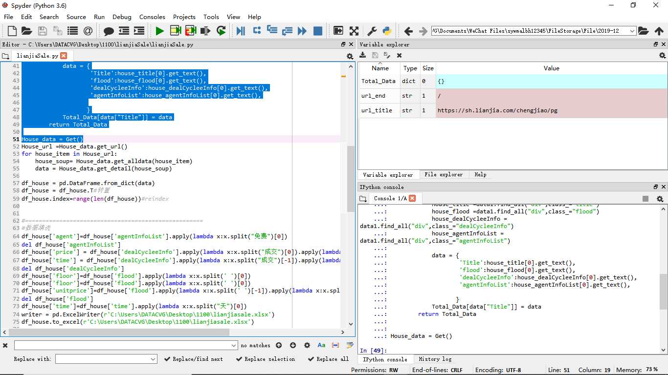This screenshot has width=668, height=375.
Task: Save all files from toolbar
Action: 57,31
